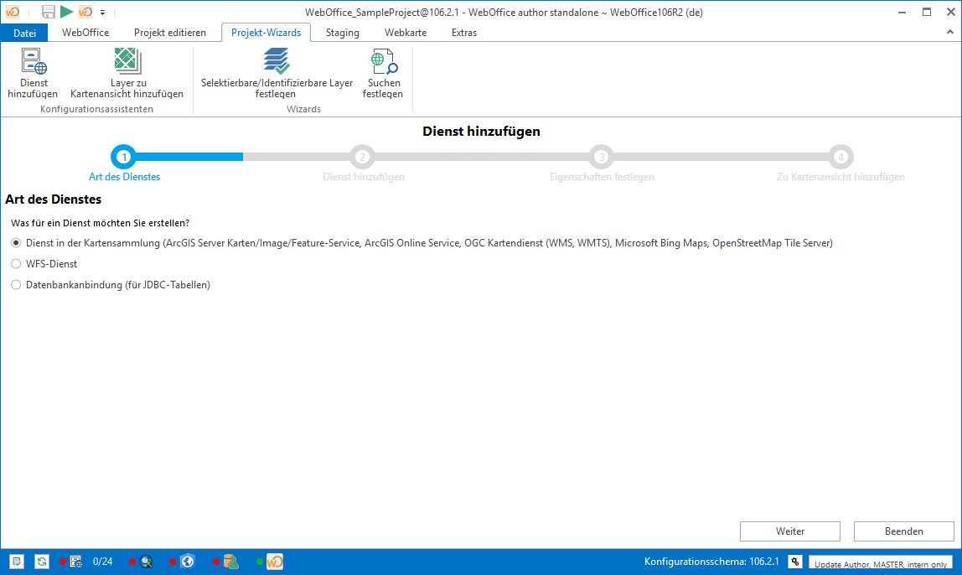
Task: Click the green refresh icon in status bar
Action: tap(42, 562)
